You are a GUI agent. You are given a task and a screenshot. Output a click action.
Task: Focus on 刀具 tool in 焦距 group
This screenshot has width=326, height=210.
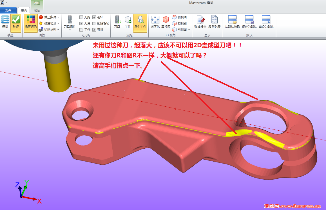[117, 23]
